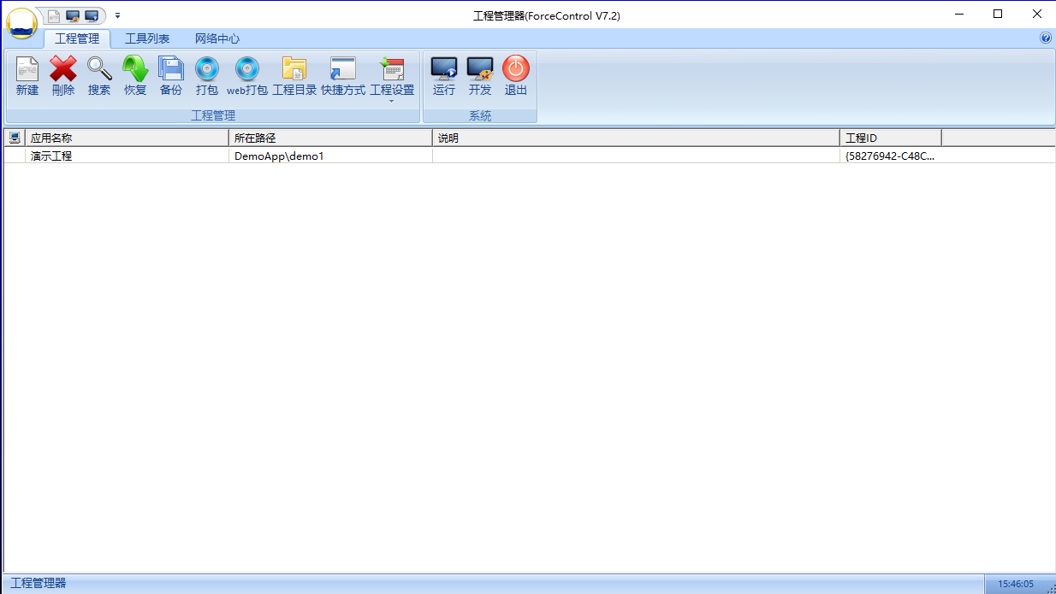
Task: Click the round application orb button
Action: pos(22,23)
